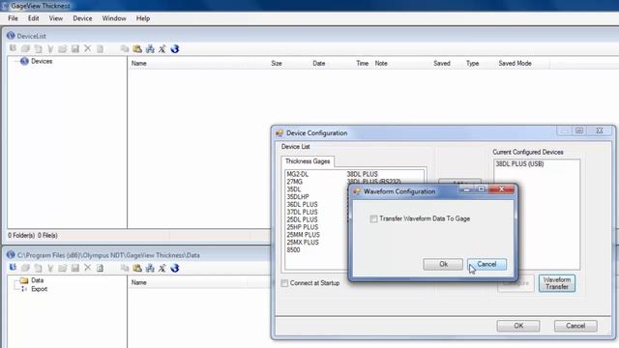Click the greyed duplicate icon before yellow folder in Data panel toolbar
The image size is (619, 348).
tap(125, 268)
